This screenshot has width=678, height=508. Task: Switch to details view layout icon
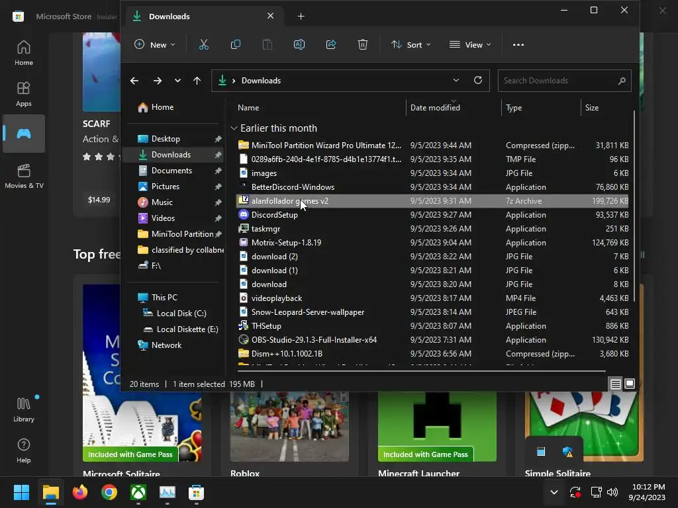[615, 384]
